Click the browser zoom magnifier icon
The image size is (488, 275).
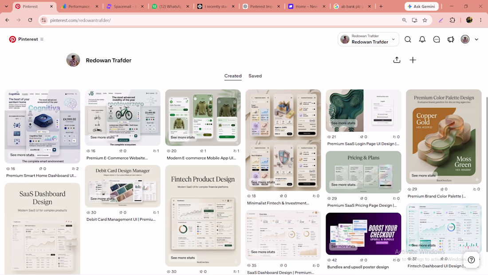(404, 20)
